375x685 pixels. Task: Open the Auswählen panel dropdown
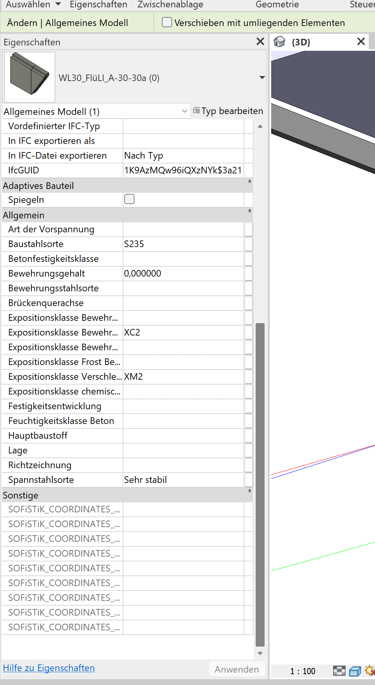[58, 4]
